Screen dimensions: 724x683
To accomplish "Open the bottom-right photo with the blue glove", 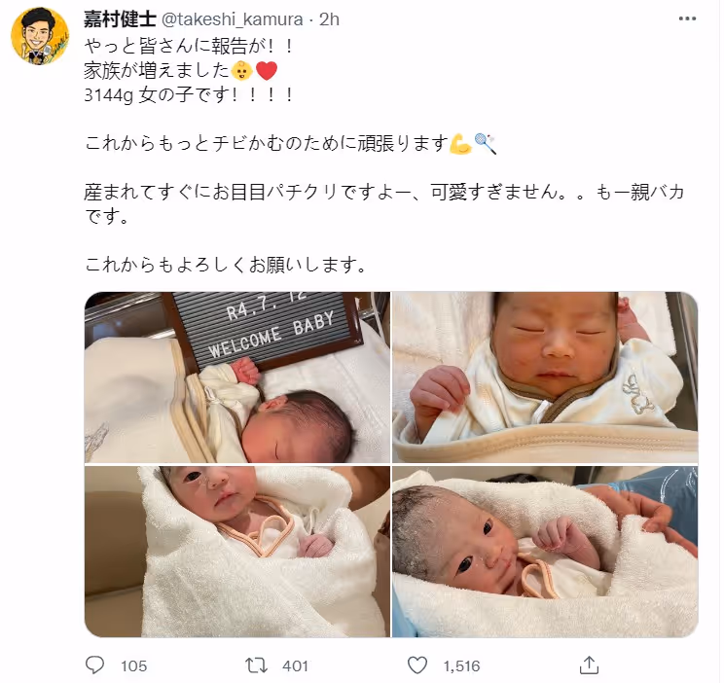I will click(x=545, y=552).
